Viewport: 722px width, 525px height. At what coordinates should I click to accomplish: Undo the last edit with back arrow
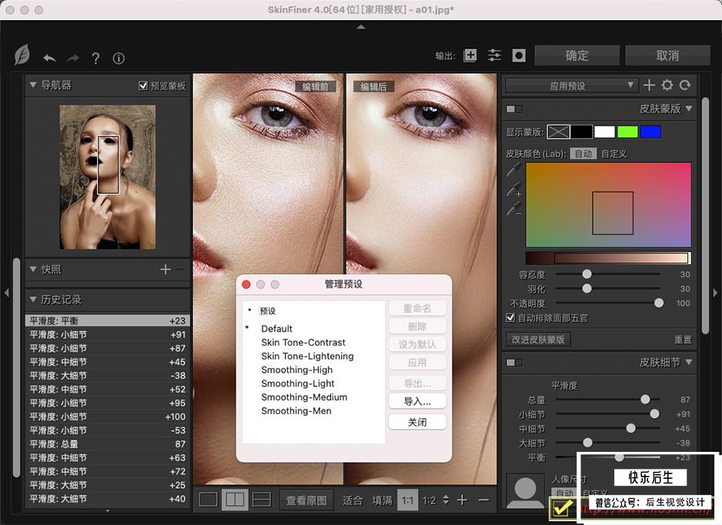[x=50, y=58]
